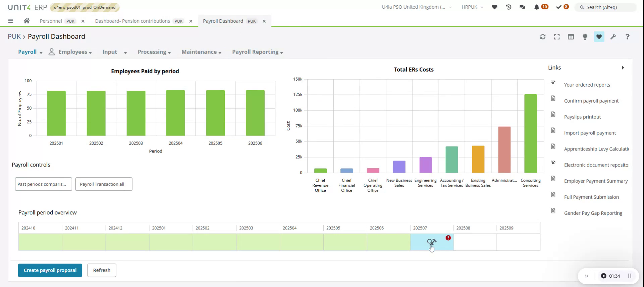Switch to Dashboard- Pension contributions tab
Image resolution: width=644 pixels, height=287 pixels.
(x=132, y=21)
